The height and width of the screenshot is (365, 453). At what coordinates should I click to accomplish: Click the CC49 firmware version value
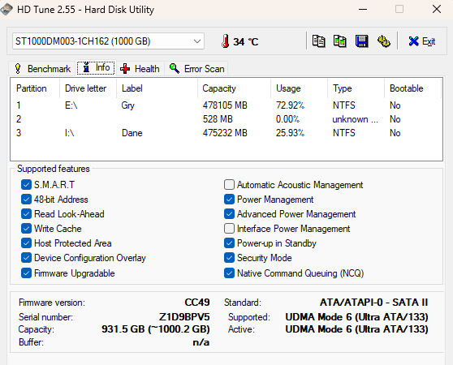[197, 302]
